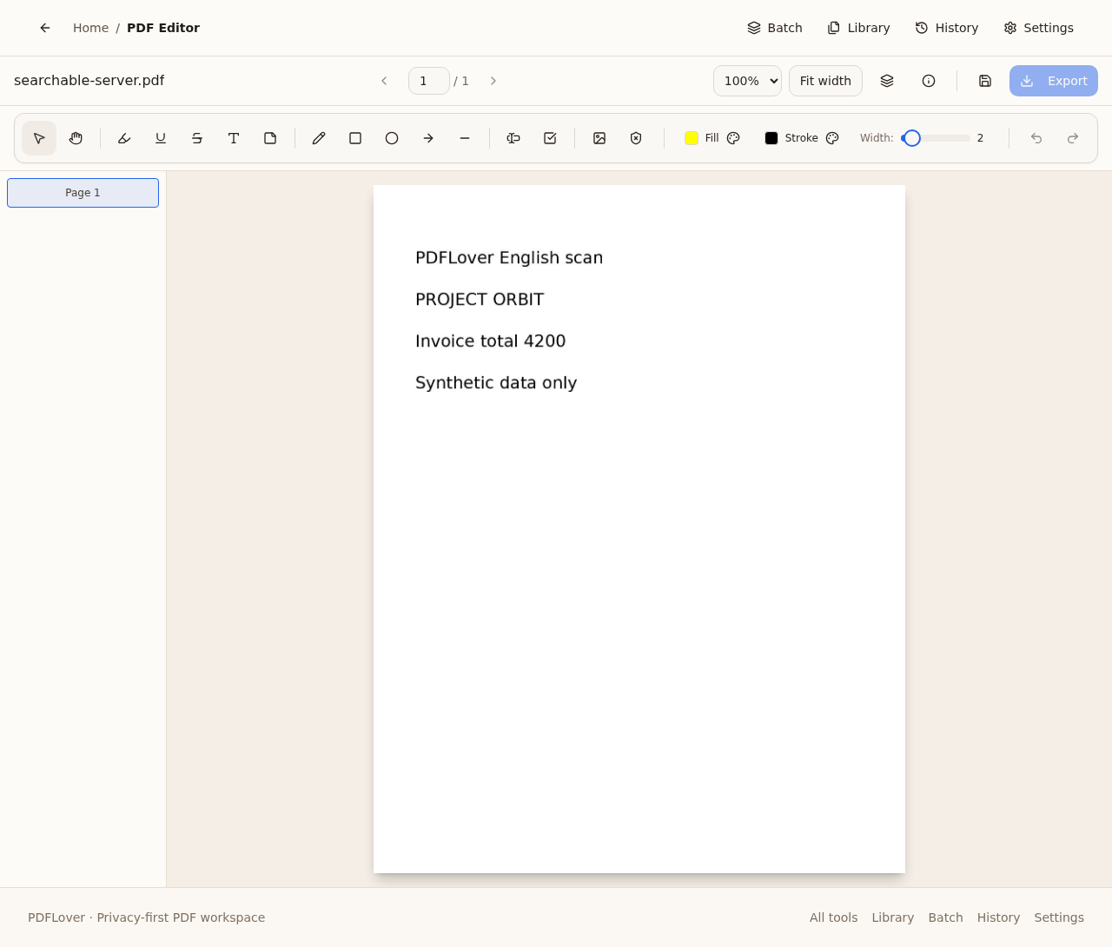Click the Settings footer link
The image size is (1112, 947).
[1059, 917]
